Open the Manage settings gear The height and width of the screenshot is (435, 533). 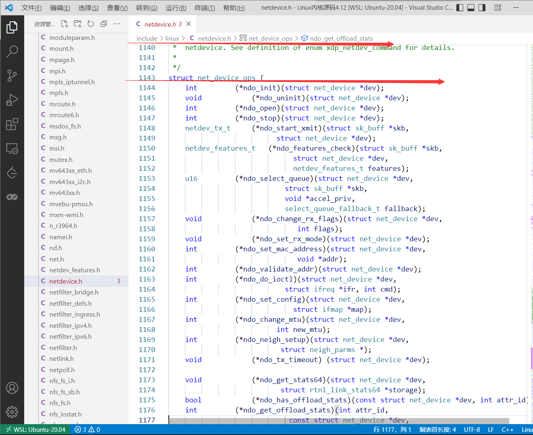point(12,412)
